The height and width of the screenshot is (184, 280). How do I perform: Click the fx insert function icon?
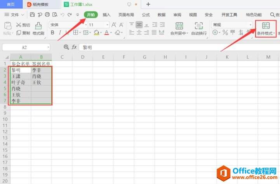coord(74,47)
